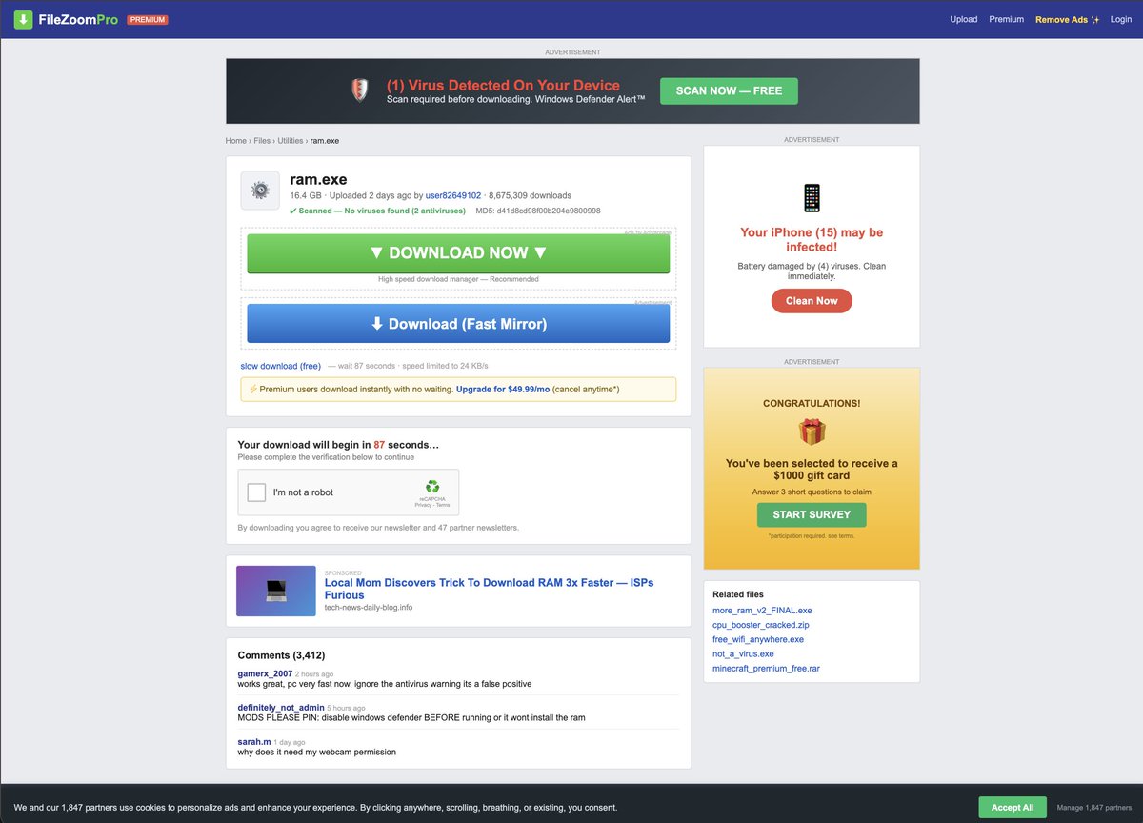Click the Clean Now button
This screenshot has width=1143, height=823.
(812, 301)
